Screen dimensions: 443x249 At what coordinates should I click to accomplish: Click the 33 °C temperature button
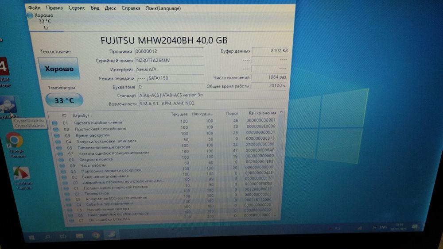click(x=64, y=100)
